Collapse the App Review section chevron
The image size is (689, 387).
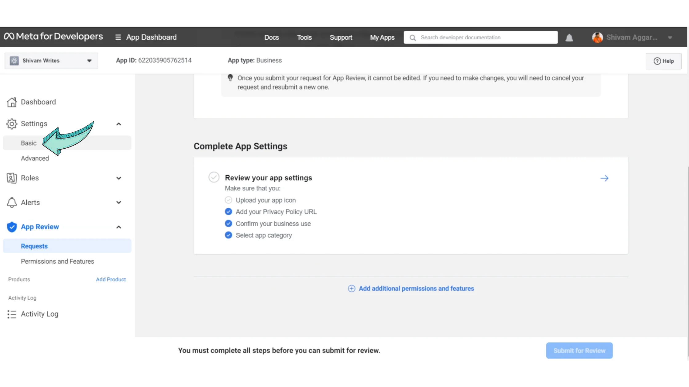(119, 227)
